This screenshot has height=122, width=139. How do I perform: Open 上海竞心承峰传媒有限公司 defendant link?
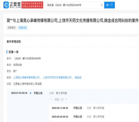26,77
